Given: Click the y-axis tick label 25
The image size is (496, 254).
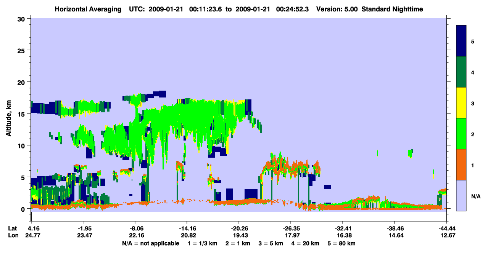Looking at the screenshot, I should click(x=22, y=50).
